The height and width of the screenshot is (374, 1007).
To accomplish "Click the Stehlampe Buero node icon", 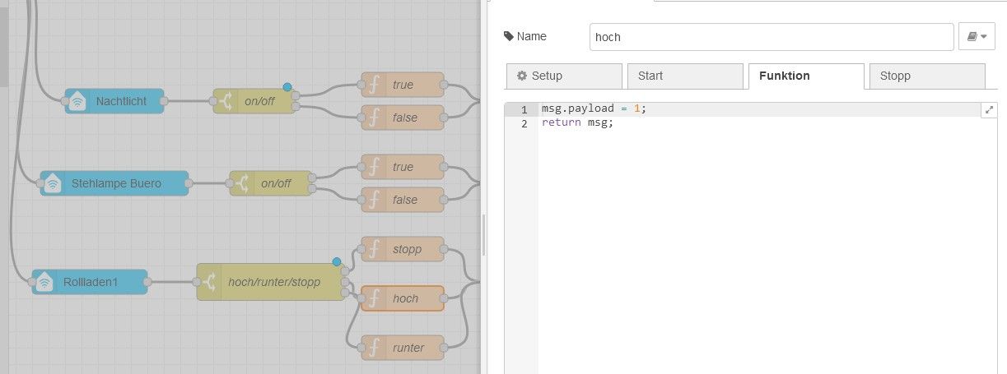I will tap(53, 183).
